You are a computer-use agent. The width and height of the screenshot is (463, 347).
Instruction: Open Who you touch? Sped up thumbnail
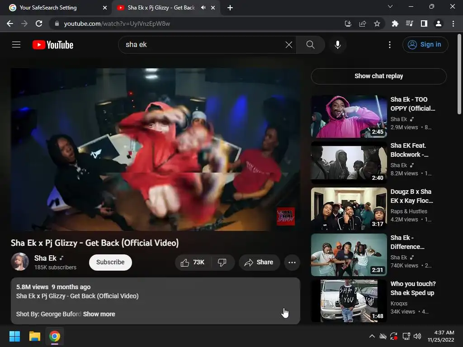349,300
